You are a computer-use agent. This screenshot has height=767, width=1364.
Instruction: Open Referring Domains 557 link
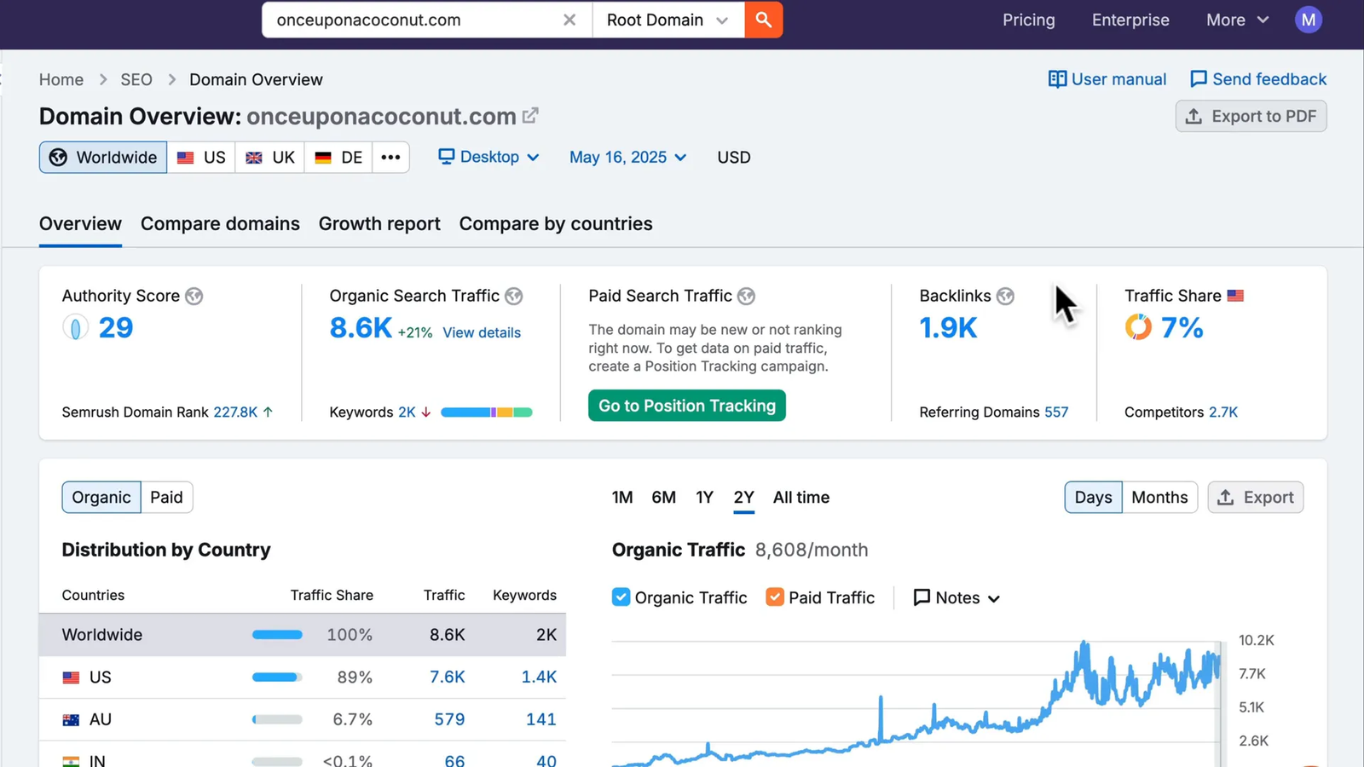click(x=1056, y=412)
